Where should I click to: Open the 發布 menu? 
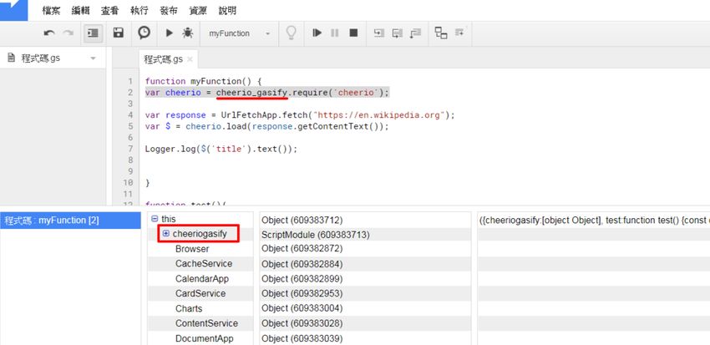click(x=169, y=11)
